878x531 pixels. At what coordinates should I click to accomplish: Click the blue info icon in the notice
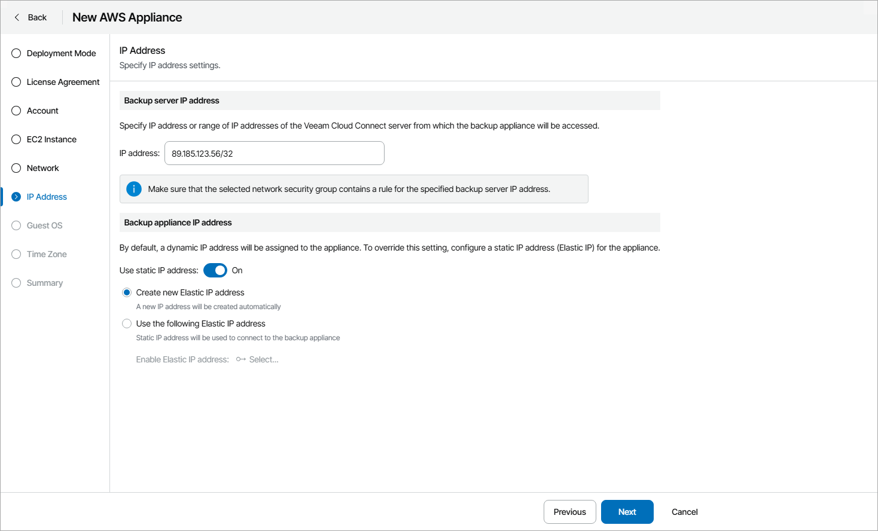tap(134, 189)
